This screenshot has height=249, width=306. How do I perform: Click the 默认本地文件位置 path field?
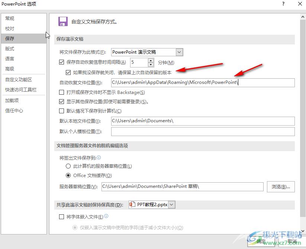[x=203, y=121]
